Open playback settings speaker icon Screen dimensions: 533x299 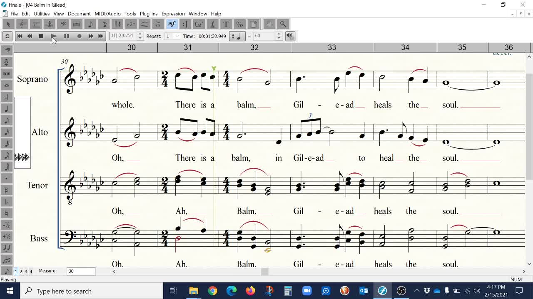(290, 36)
